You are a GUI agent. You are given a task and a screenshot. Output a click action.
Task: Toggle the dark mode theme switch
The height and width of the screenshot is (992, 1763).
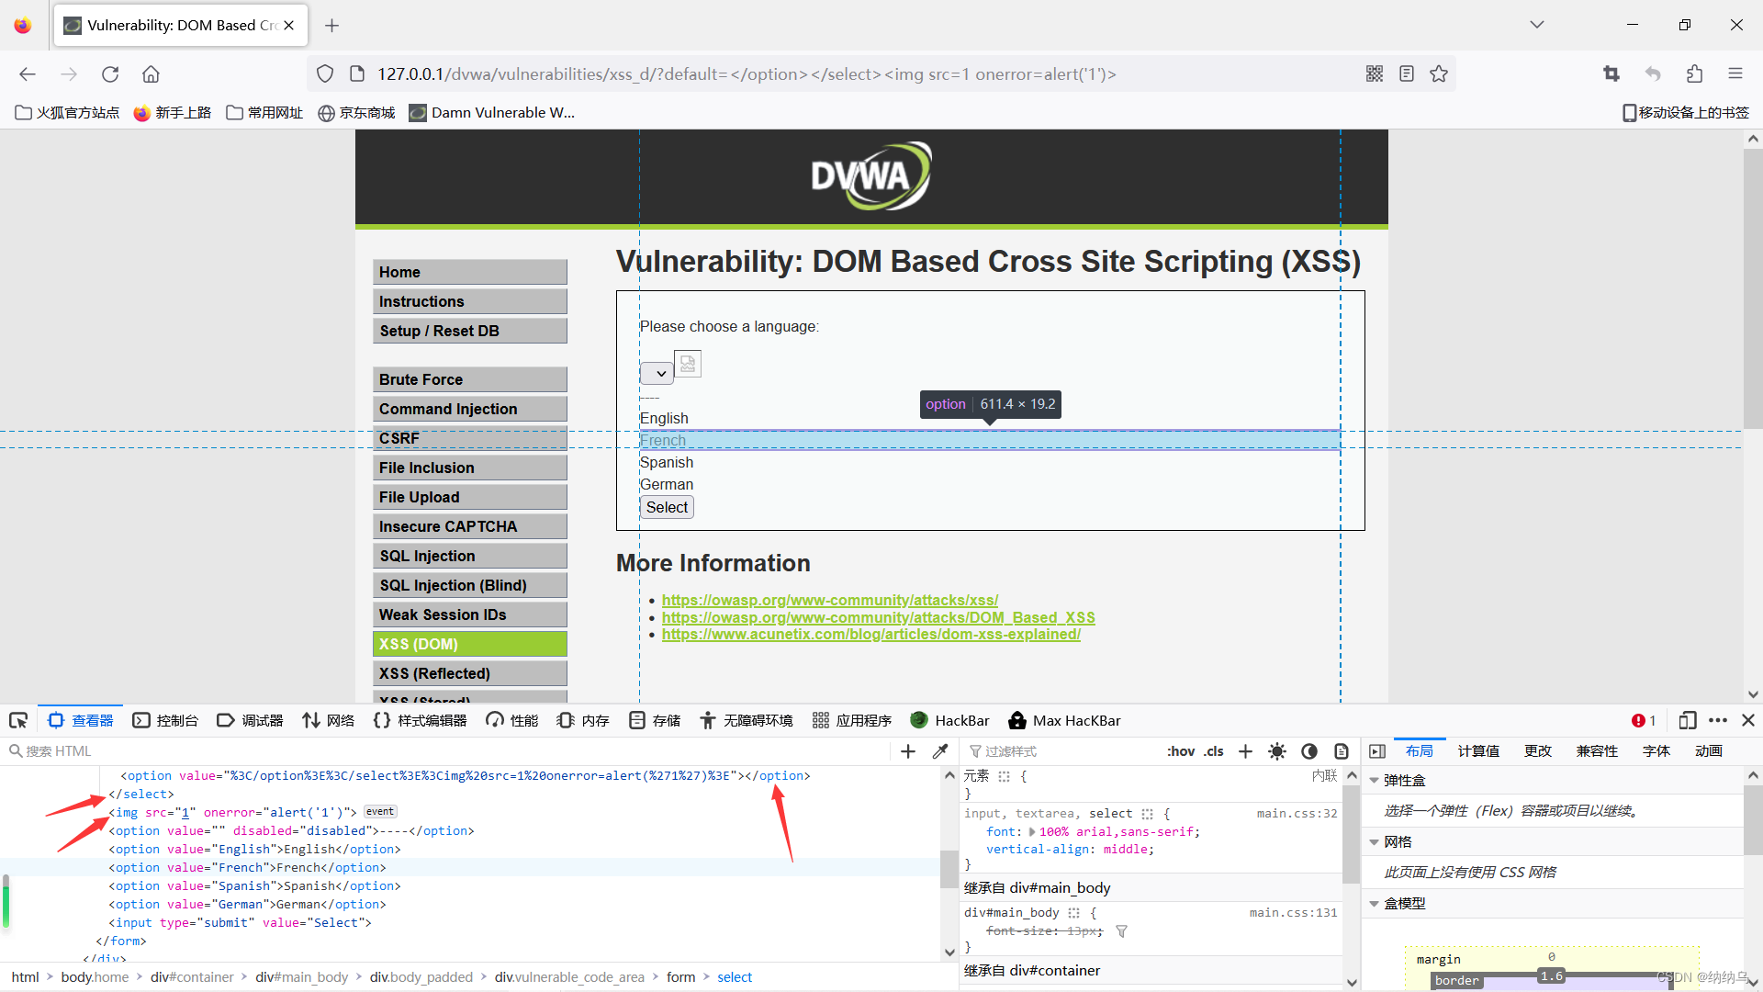tap(1308, 751)
